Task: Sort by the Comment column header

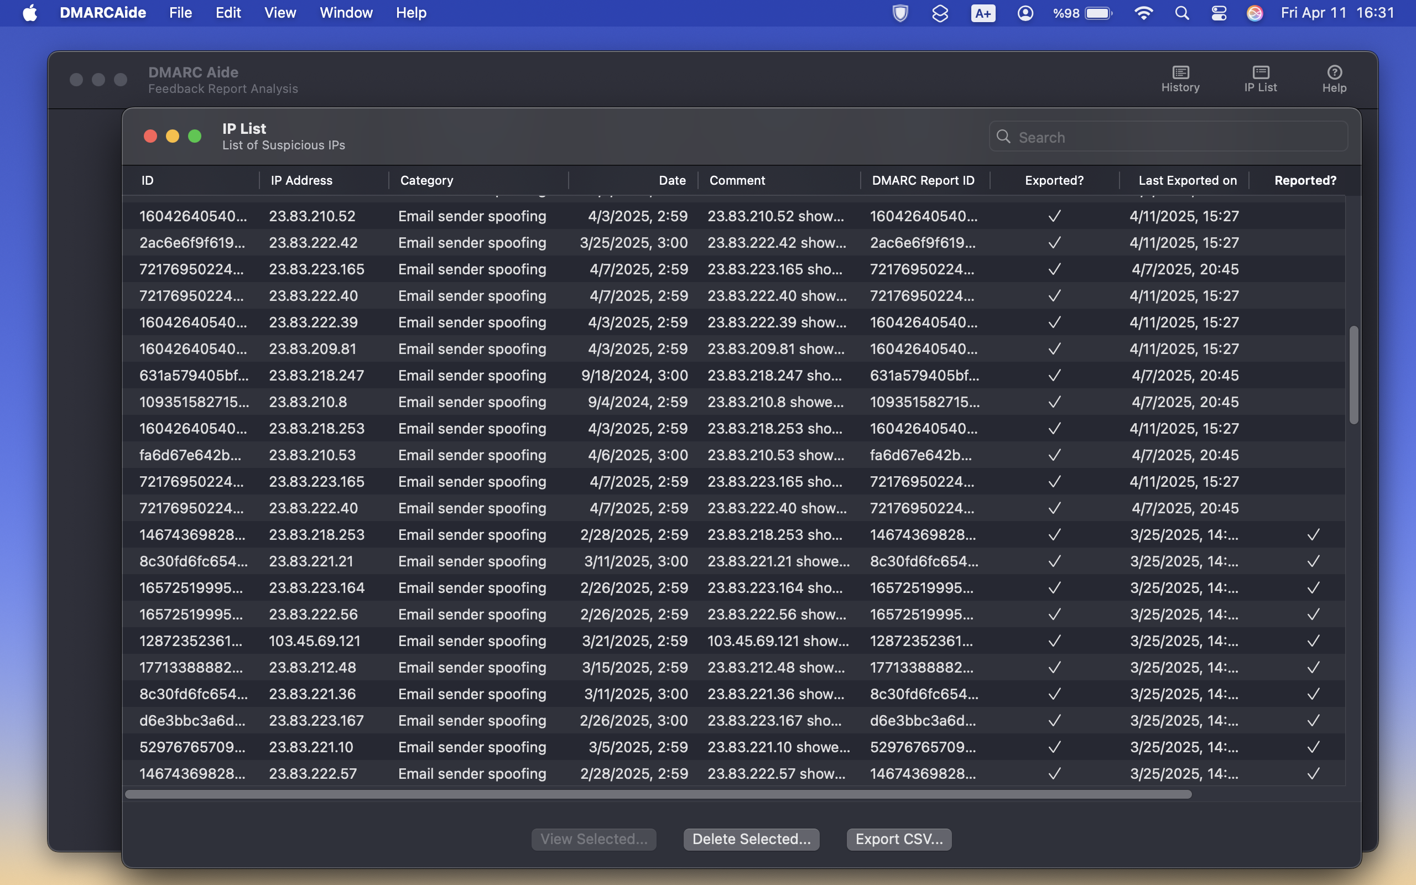Action: (x=779, y=180)
